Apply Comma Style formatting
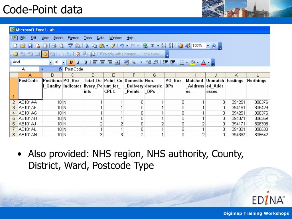Viewport: 292px width, 219px height. [141, 62]
